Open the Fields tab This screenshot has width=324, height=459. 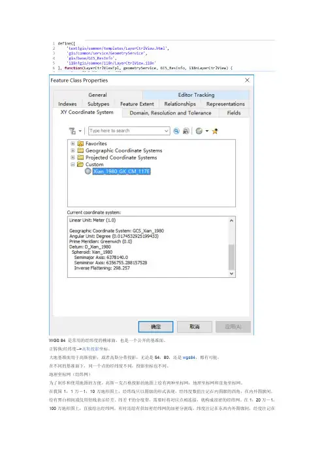point(234,112)
